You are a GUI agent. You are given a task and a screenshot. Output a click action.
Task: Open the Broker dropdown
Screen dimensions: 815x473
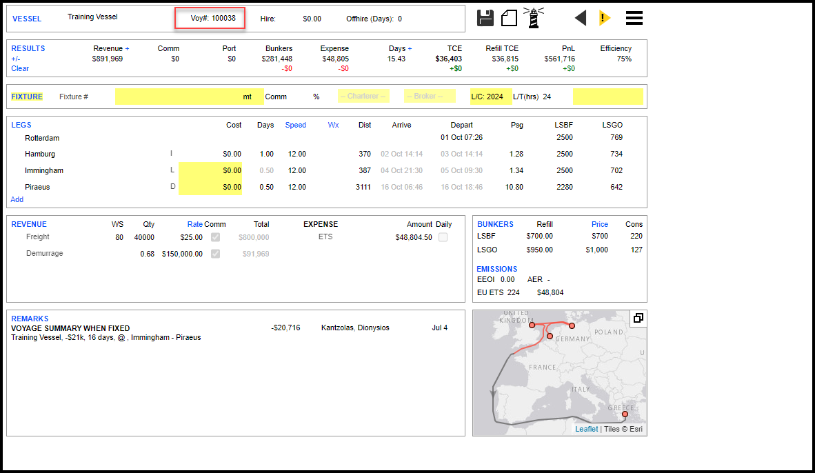[430, 97]
